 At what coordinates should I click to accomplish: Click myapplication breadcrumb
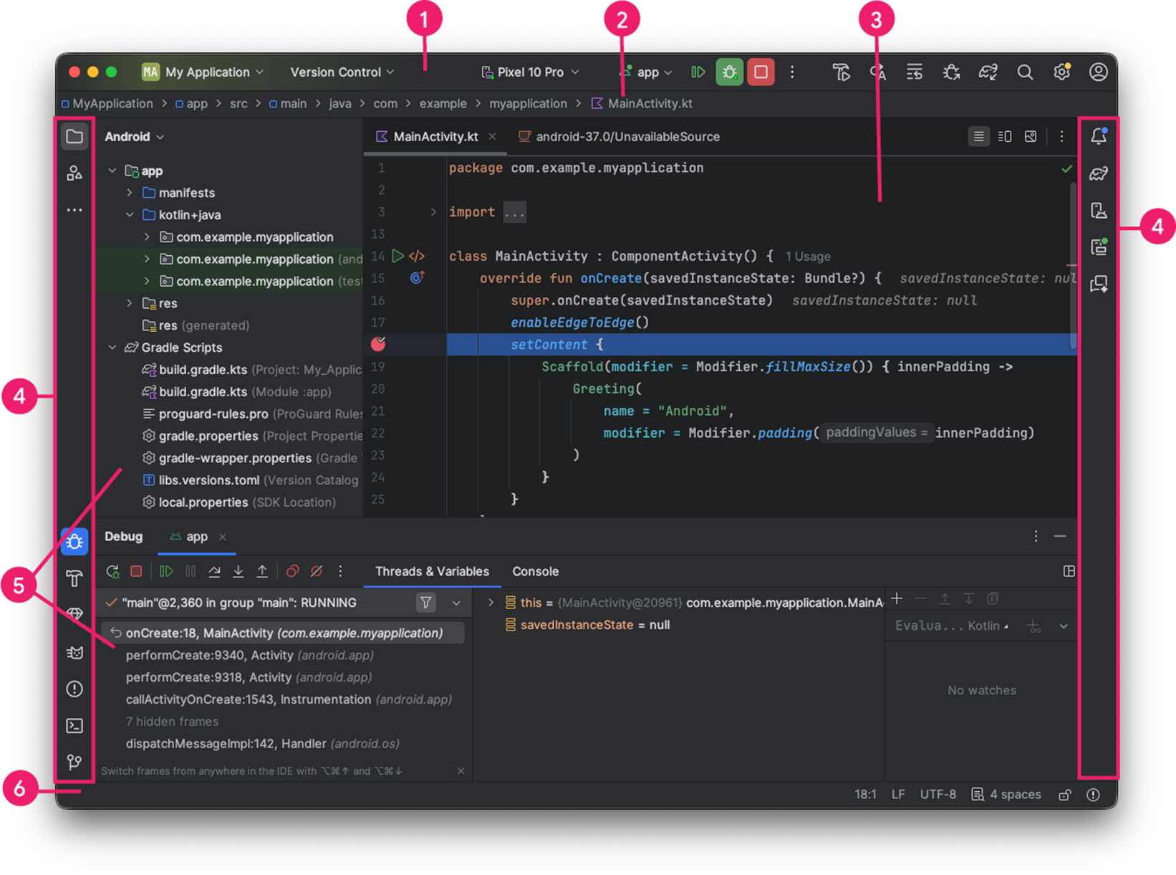[528, 103]
